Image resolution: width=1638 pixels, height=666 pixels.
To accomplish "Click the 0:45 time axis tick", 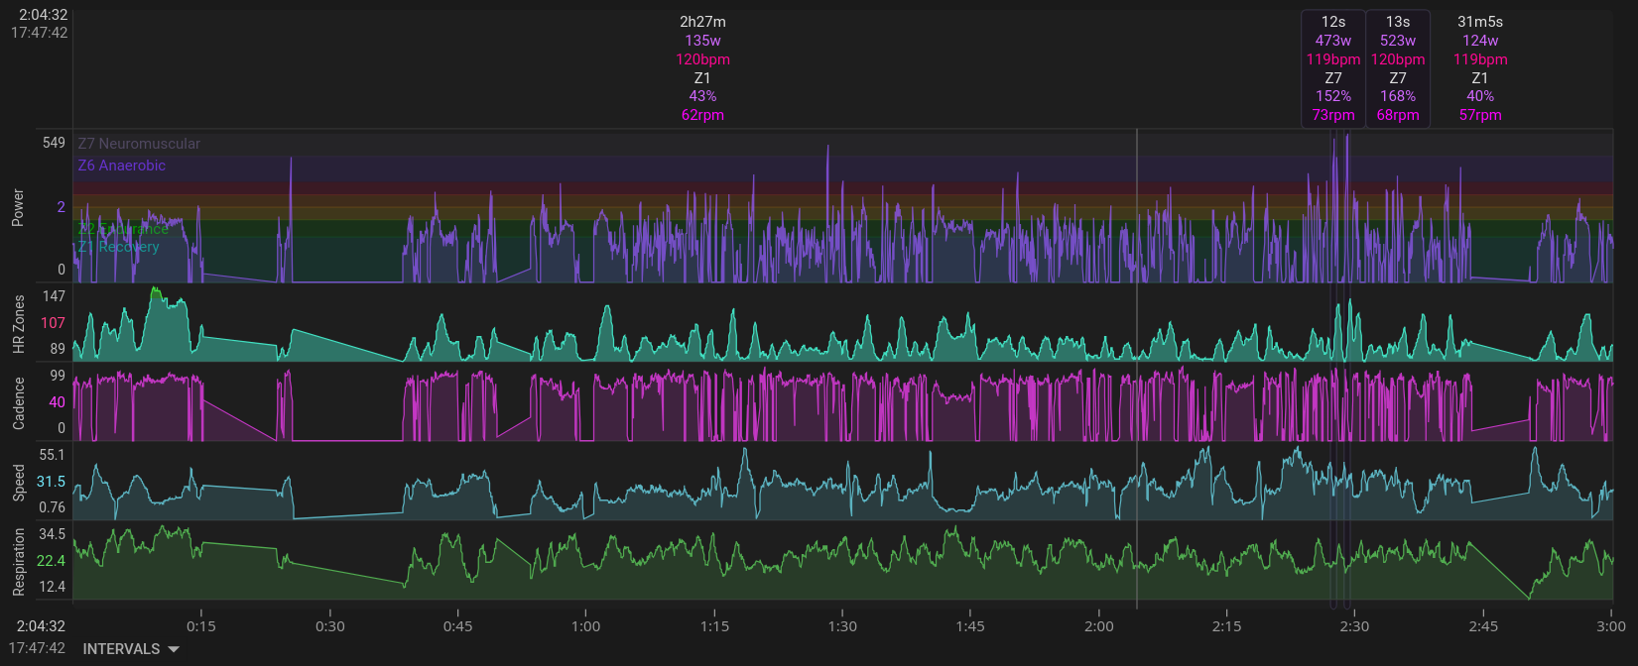I will tap(458, 626).
